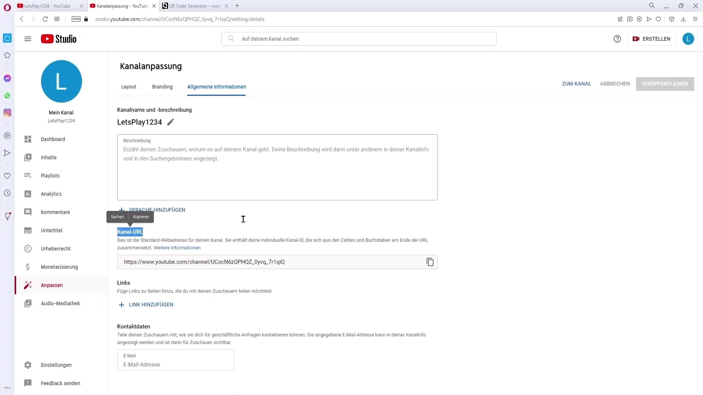Viewport: 703px width, 395px height.
Task: Toggle the VPN badge
Action: click(76, 19)
